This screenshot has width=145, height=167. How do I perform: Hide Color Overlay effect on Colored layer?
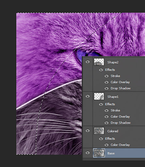pos(107,145)
